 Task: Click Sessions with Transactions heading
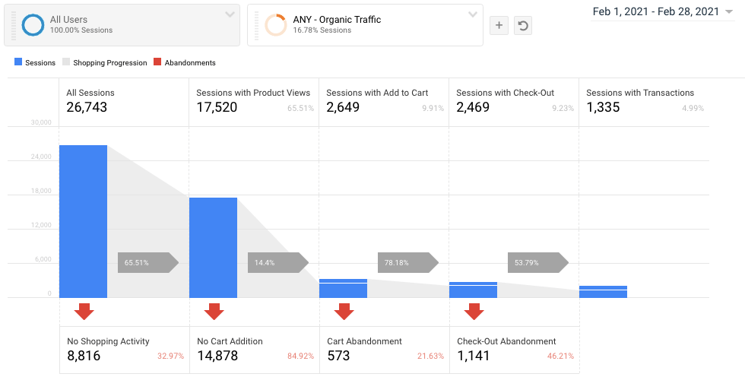point(640,93)
